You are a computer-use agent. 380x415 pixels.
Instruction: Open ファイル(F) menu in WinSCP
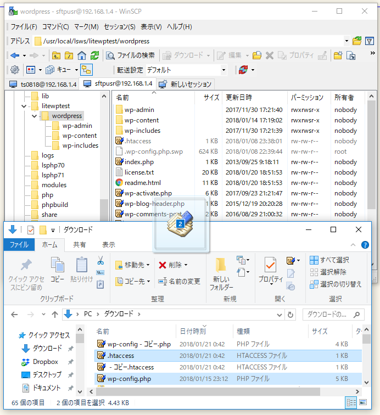pos(24,27)
